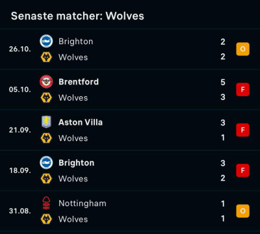Open the Brentford team name link
The height and width of the screenshot is (234, 260).
79,82
